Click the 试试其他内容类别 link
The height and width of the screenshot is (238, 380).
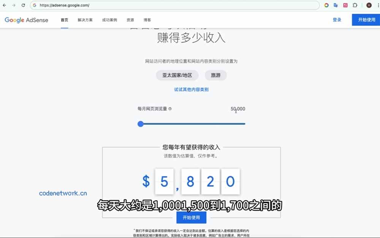191,90
